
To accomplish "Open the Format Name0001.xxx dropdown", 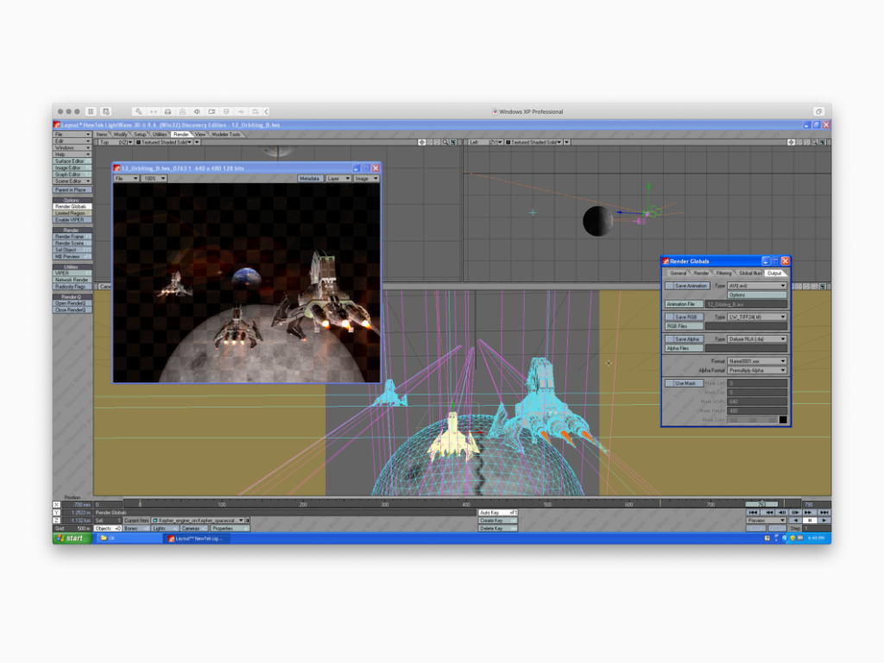I will tap(756, 361).
